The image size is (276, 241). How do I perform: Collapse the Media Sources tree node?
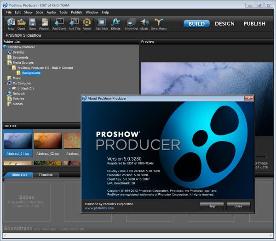[x=5, y=62]
